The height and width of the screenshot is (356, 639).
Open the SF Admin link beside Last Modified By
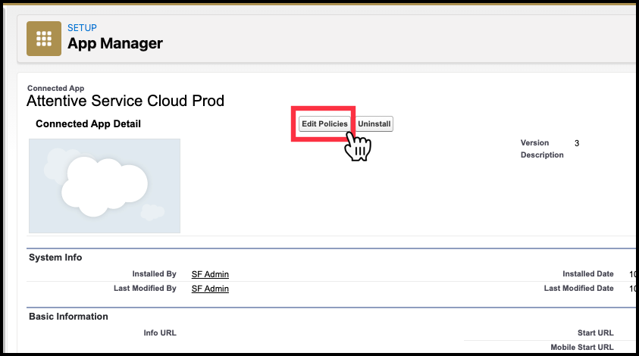coord(210,289)
